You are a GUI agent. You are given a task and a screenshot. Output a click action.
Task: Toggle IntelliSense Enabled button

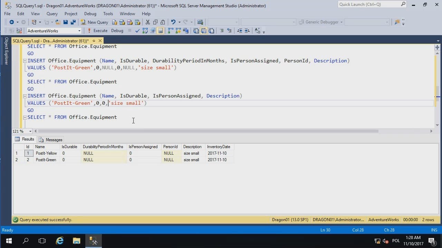160,31
